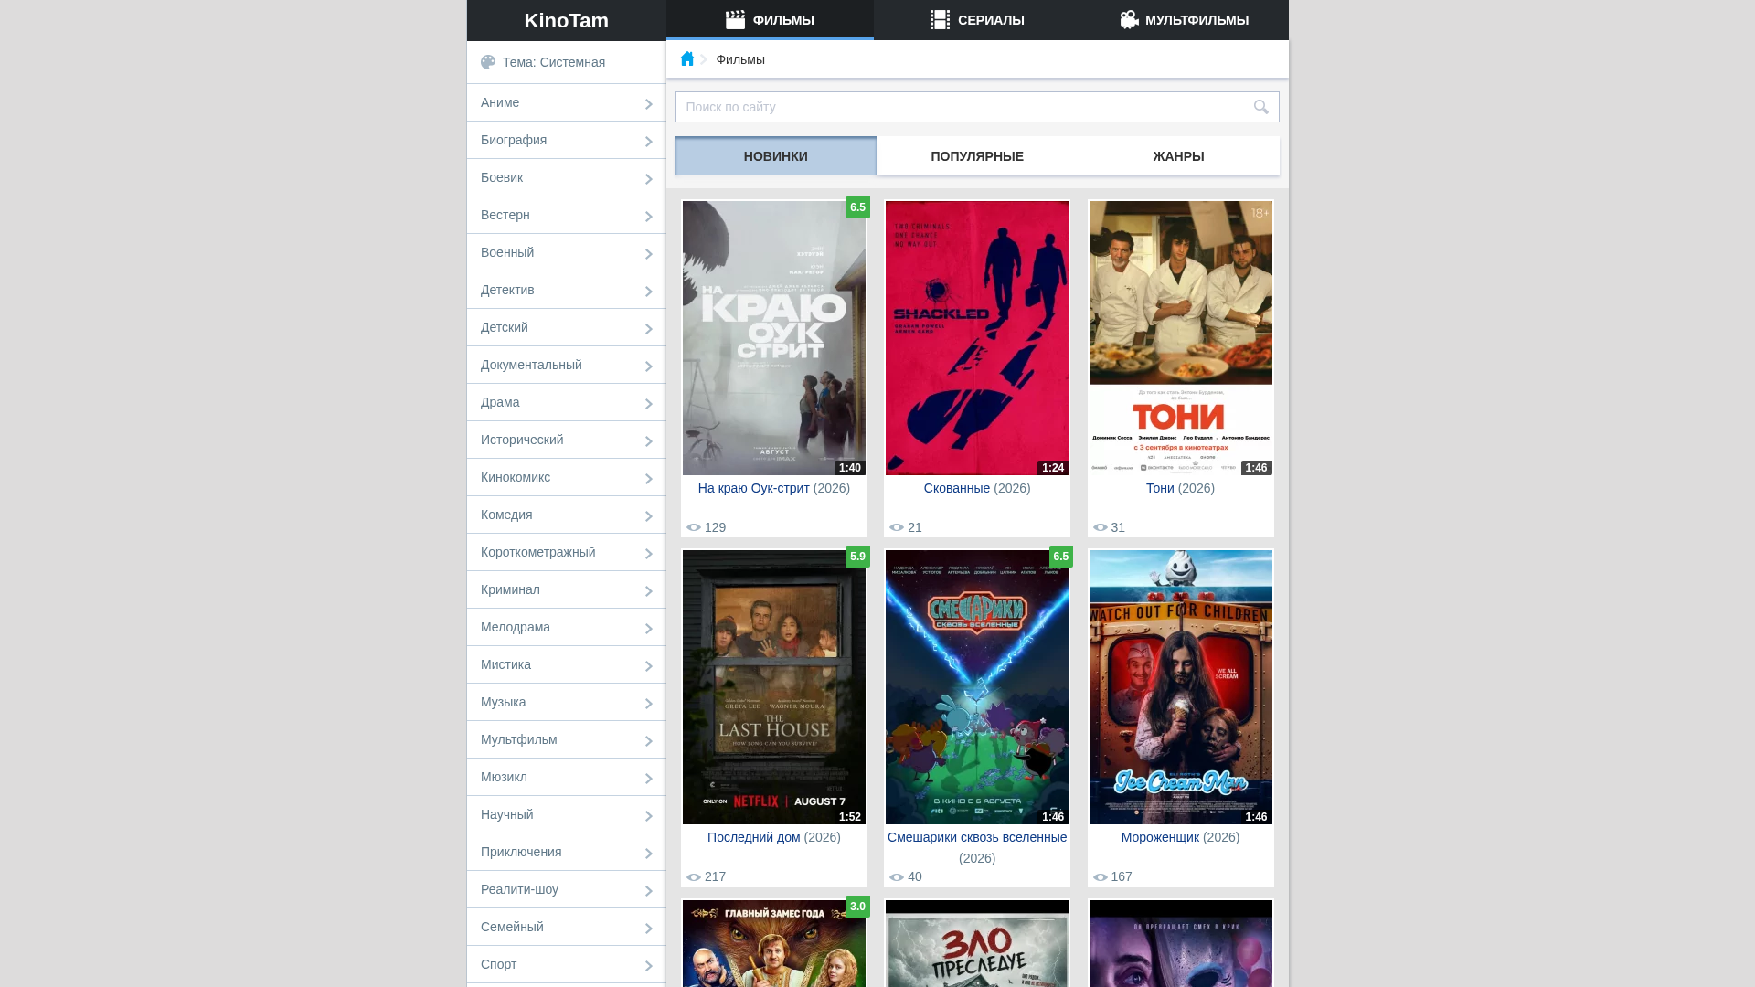
Task: Click the search magnifier icon
Action: 1261,107
